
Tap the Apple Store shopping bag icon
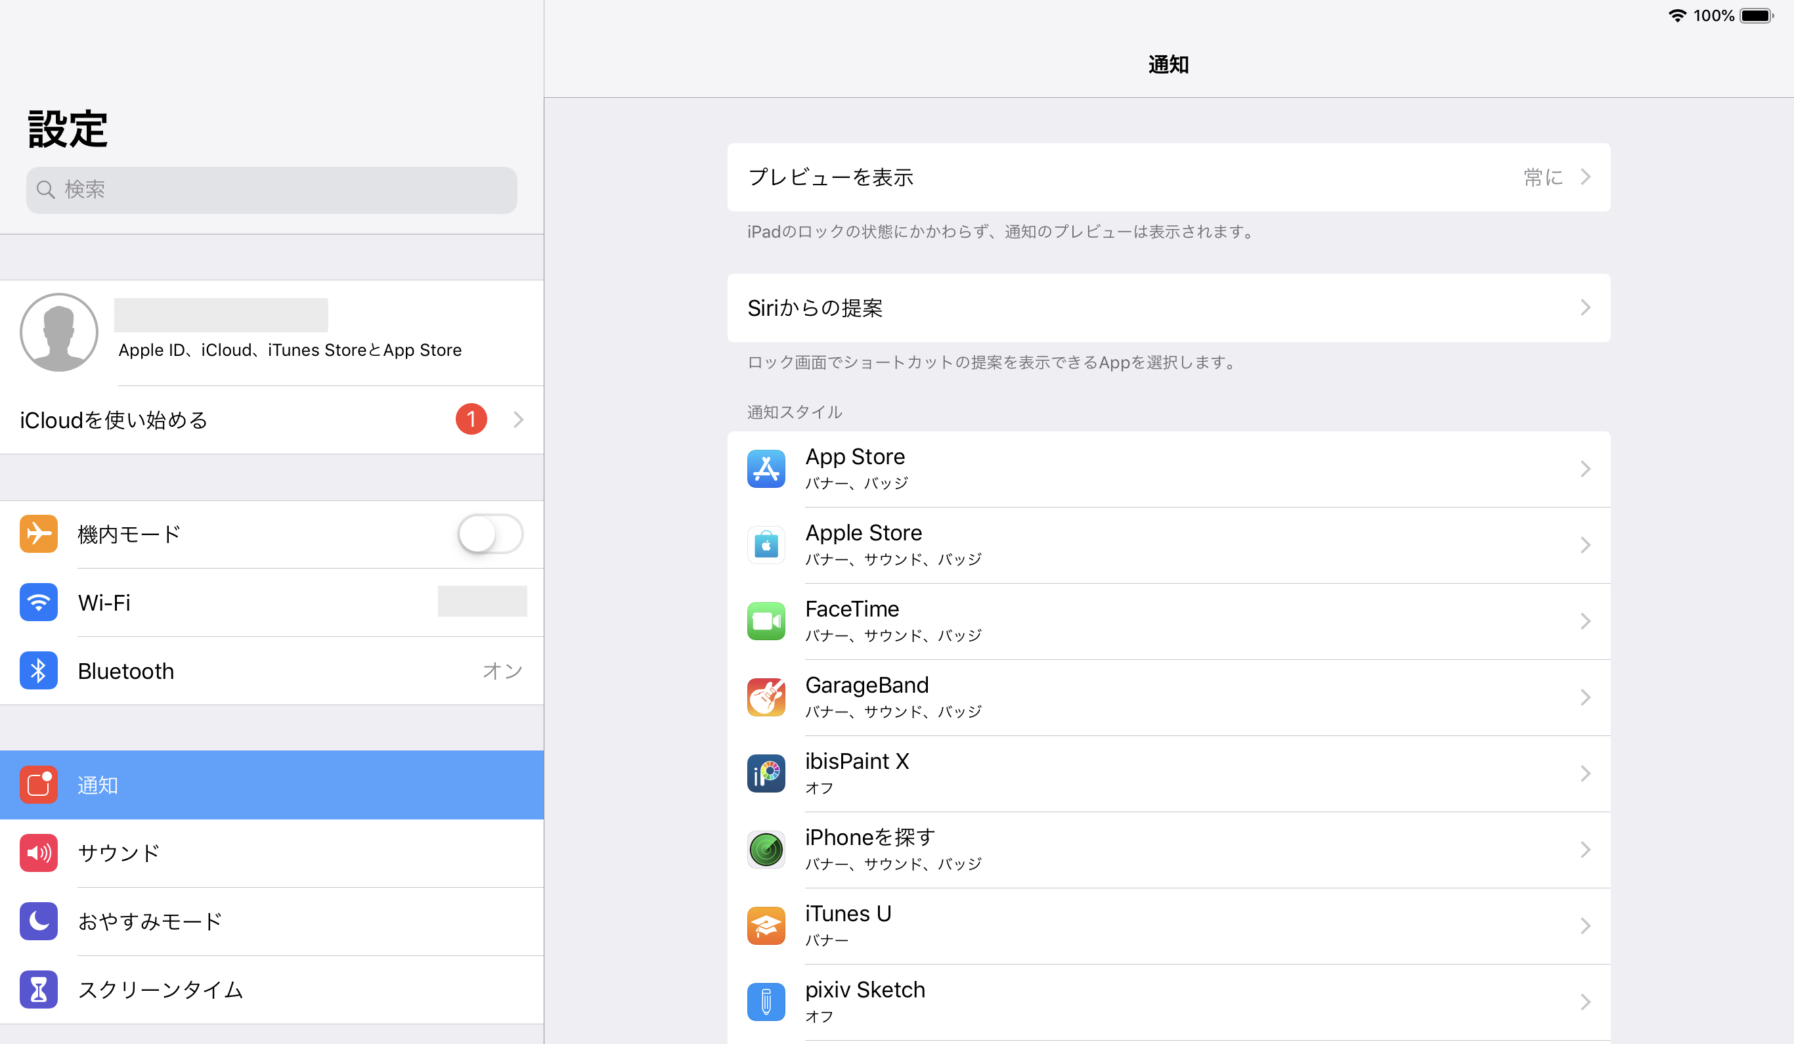click(x=766, y=545)
